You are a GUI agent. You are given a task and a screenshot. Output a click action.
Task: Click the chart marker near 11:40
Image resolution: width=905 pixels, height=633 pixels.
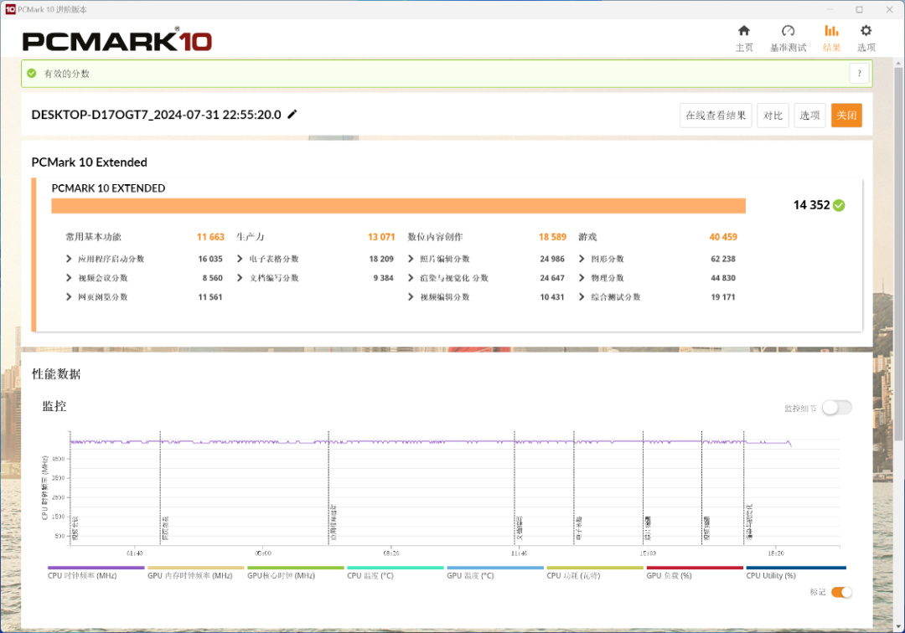pos(515,487)
